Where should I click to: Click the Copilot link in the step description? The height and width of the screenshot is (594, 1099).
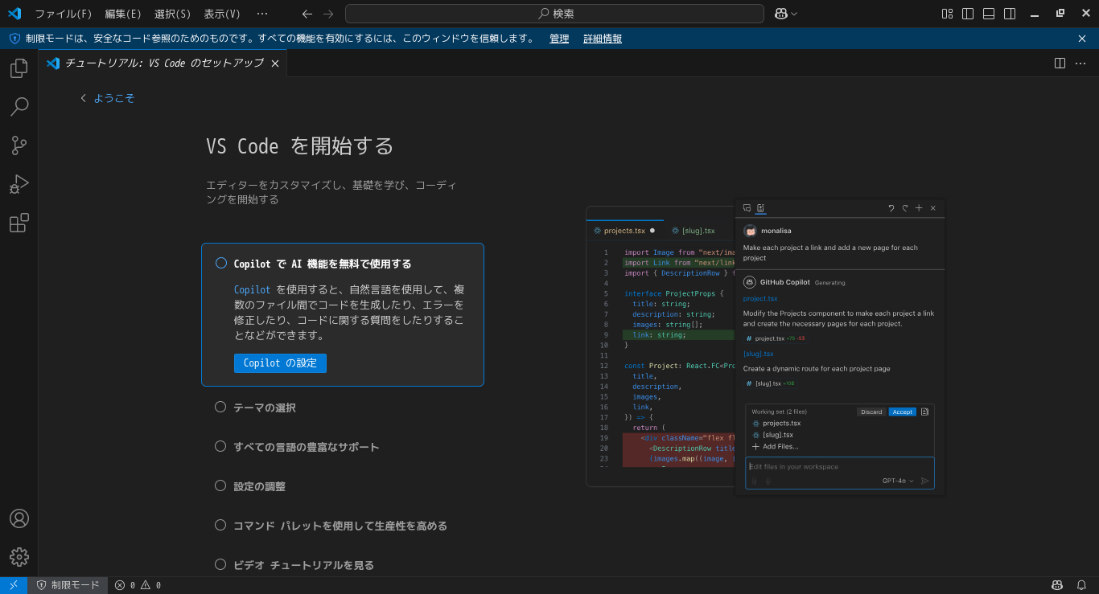[253, 289]
